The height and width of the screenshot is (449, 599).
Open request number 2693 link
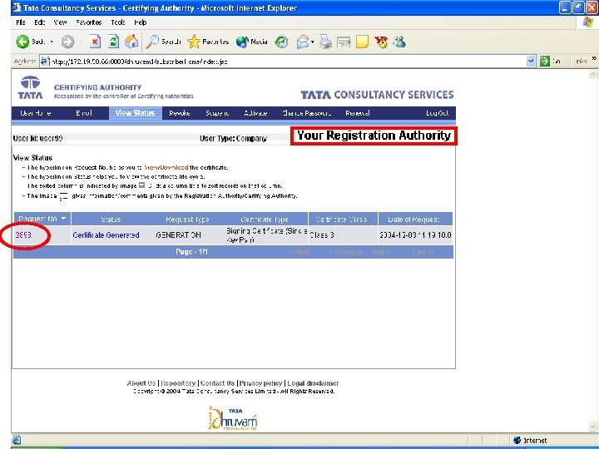[x=23, y=234]
